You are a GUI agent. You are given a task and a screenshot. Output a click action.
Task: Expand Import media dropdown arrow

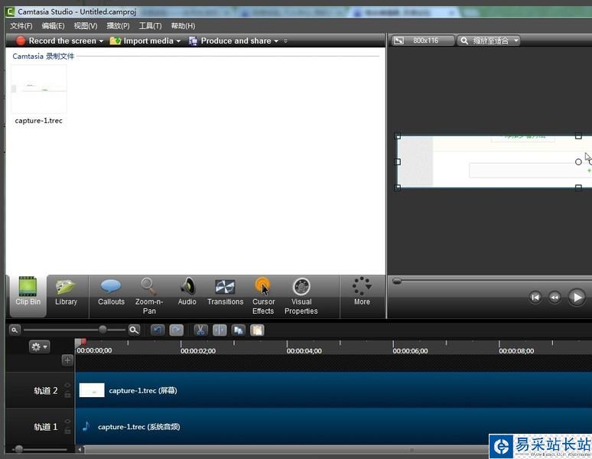click(178, 41)
